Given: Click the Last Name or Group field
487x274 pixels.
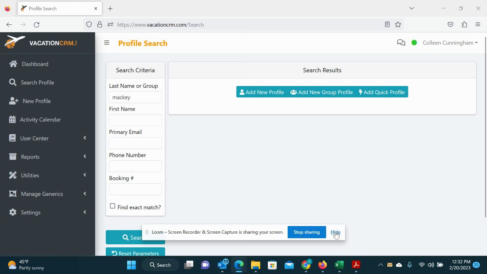Looking at the screenshot, I should click(x=135, y=97).
